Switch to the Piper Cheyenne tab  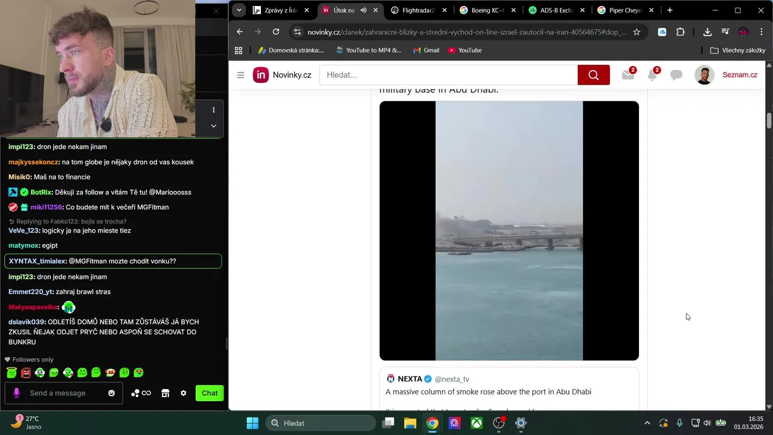tap(626, 10)
